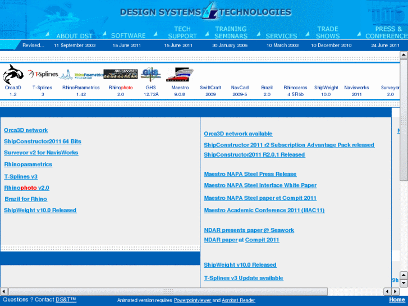The image size is (408, 306).
Task: Open Maestro NAPA Steel paper et Compit 2011
Action: 260,198
